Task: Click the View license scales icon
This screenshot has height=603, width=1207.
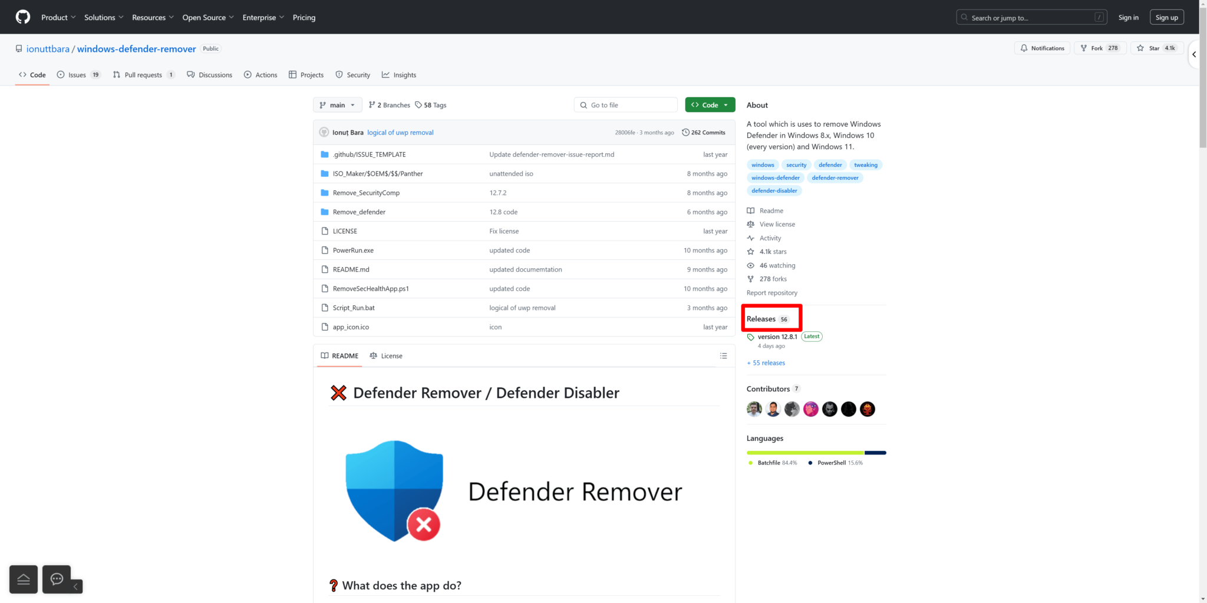Action: pyautogui.click(x=751, y=224)
